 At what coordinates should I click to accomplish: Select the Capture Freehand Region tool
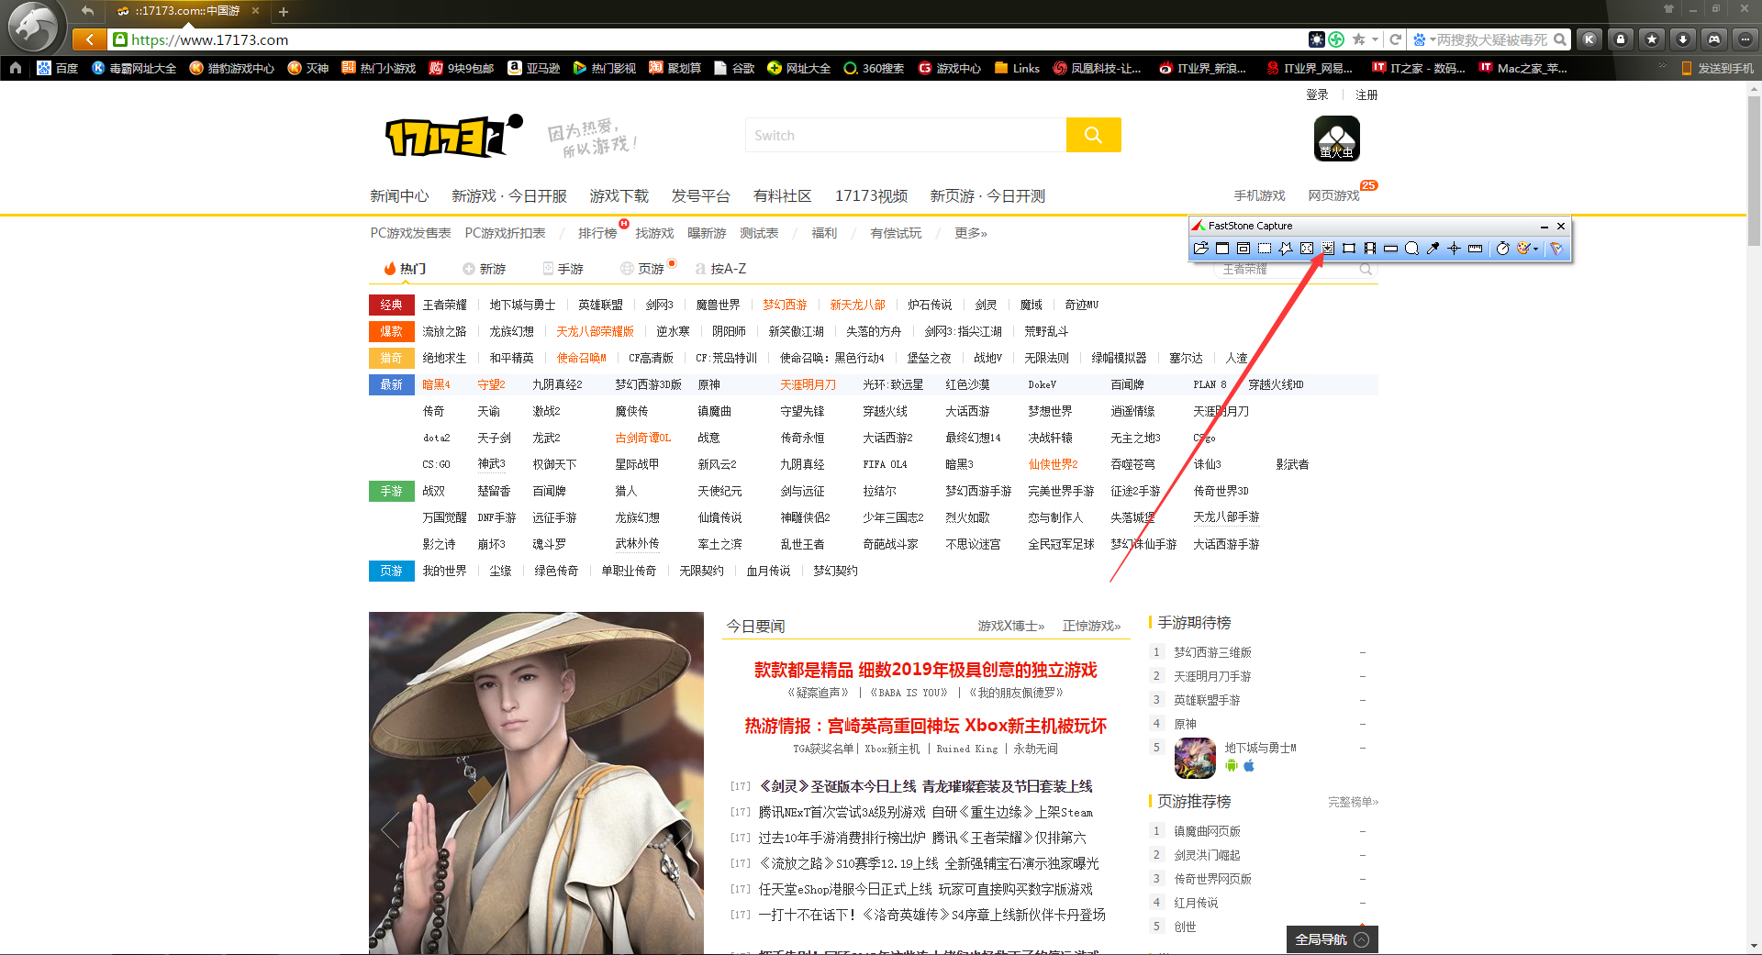pyautogui.click(x=1287, y=248)
